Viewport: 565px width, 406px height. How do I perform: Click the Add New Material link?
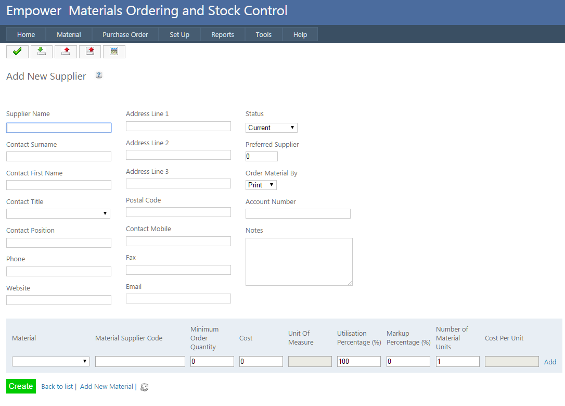[106, 387]
